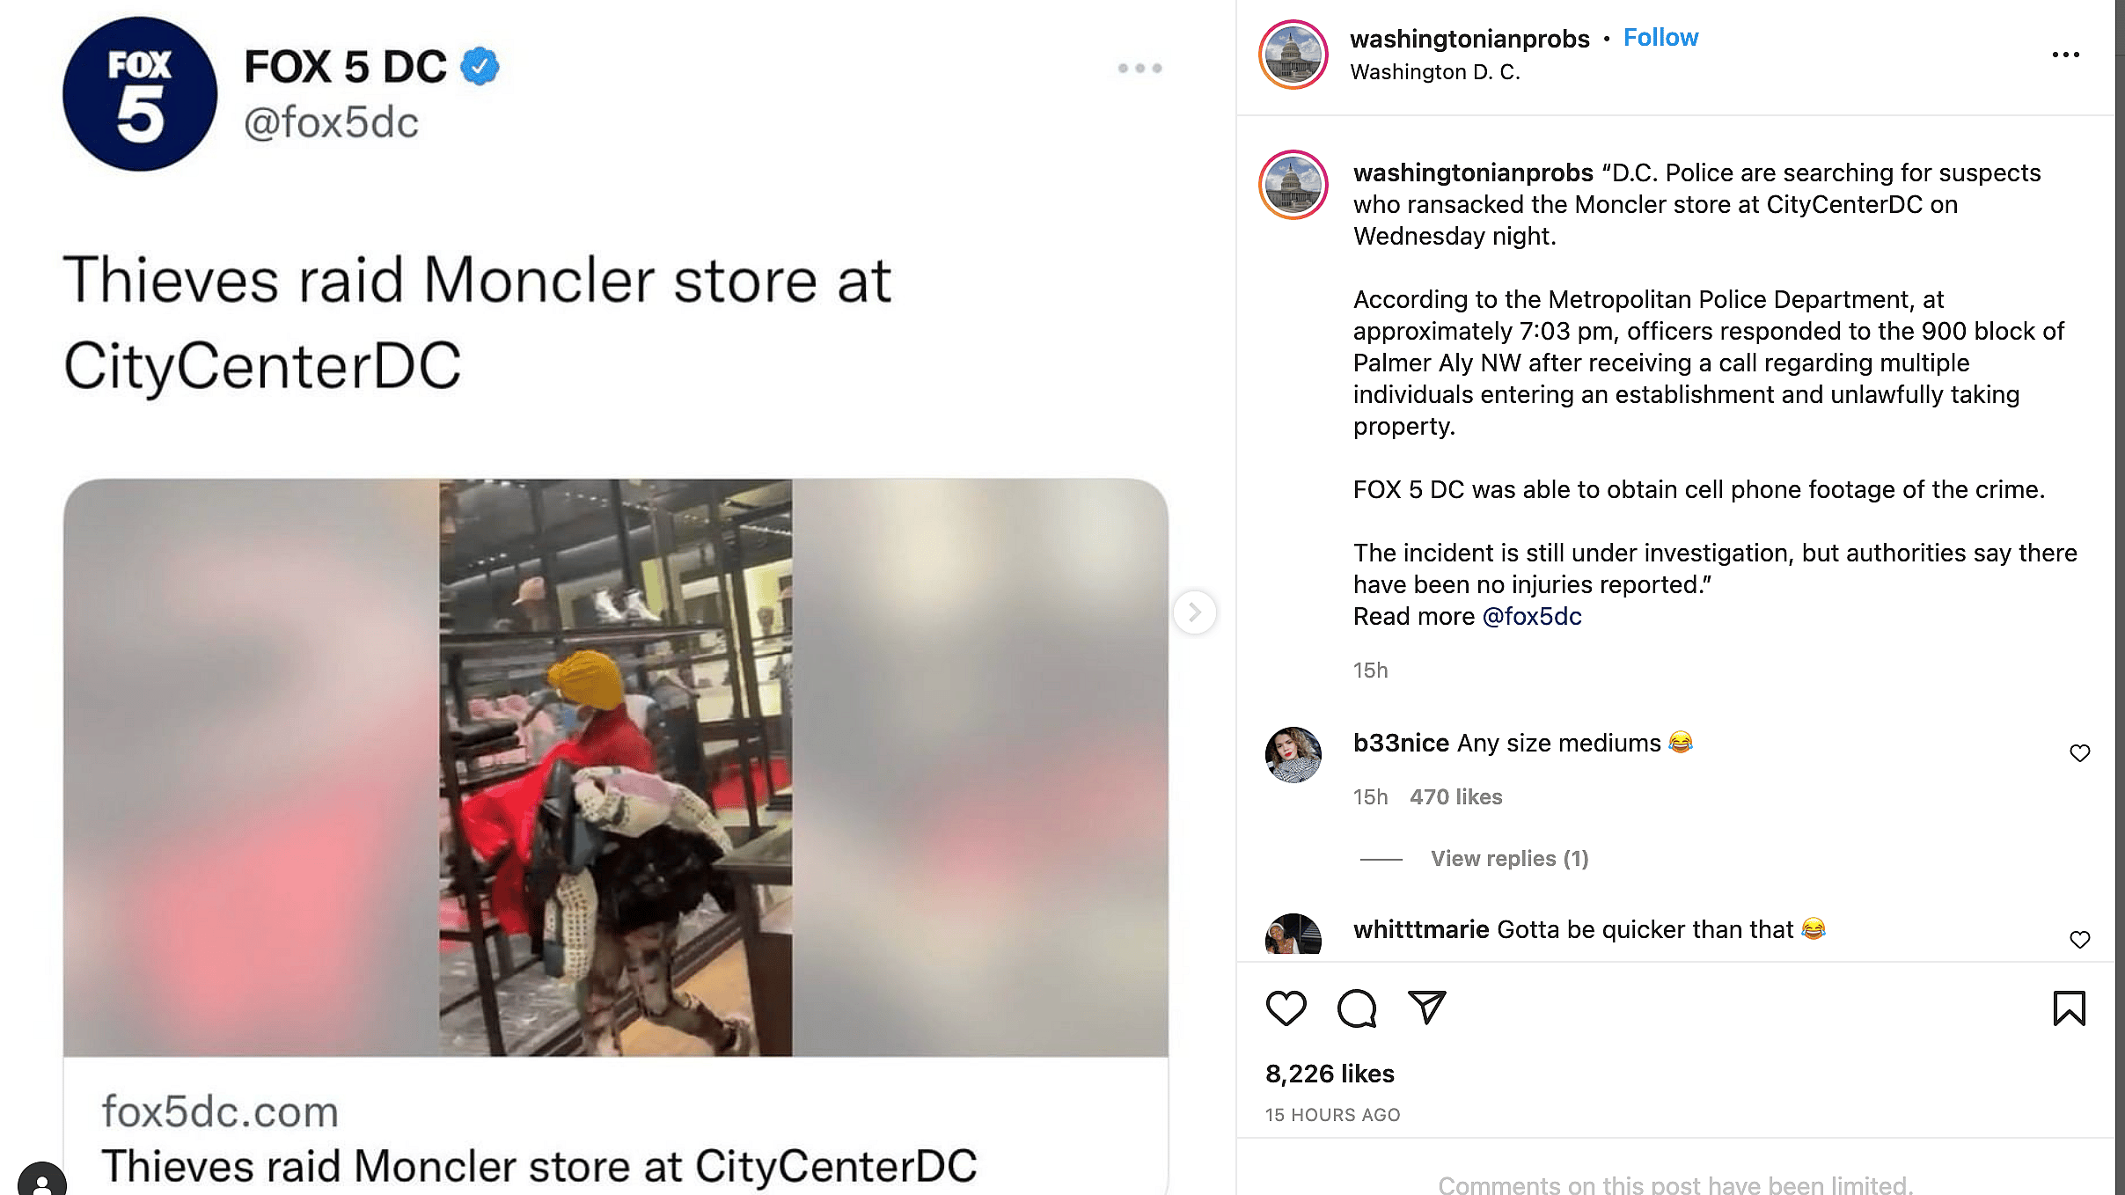The width and height of the screenshot is (2125, 1195).
Task: Like whitttmarie's comment heart
Action: click(x=2079, y=940)
